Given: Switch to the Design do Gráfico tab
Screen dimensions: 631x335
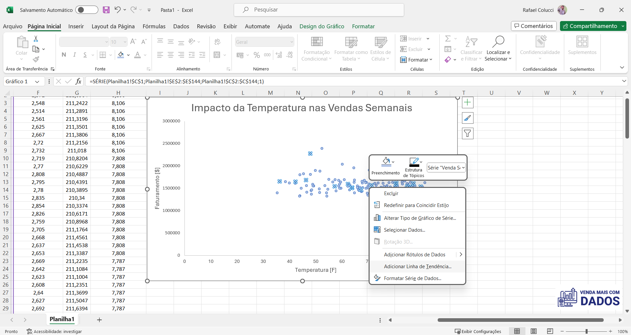Looking at the screenshot, I should (x=322, y=26).
